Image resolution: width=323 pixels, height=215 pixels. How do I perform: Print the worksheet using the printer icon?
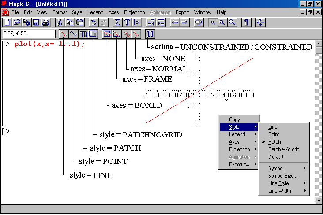pyautogui.click(x=46, y=22)
